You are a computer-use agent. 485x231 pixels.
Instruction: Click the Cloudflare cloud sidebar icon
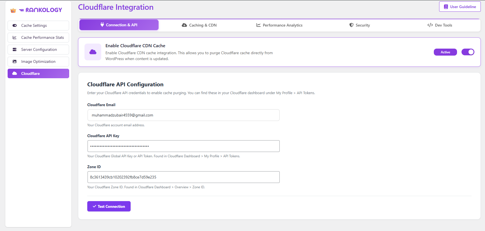pyautogui.click(x=15, y=73)
